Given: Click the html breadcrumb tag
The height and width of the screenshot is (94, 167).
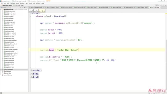Looking at the screenshot, I should pos(31,11).
